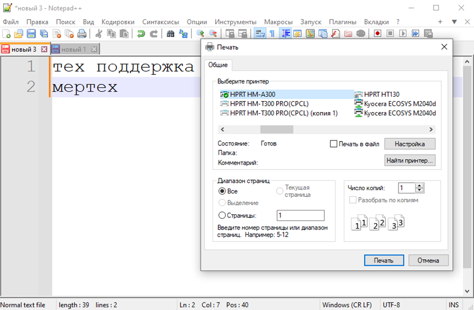This screenshot has height=310, width=474.
Task: Increase the number of copies with up arrow
Action: point(419,186)
